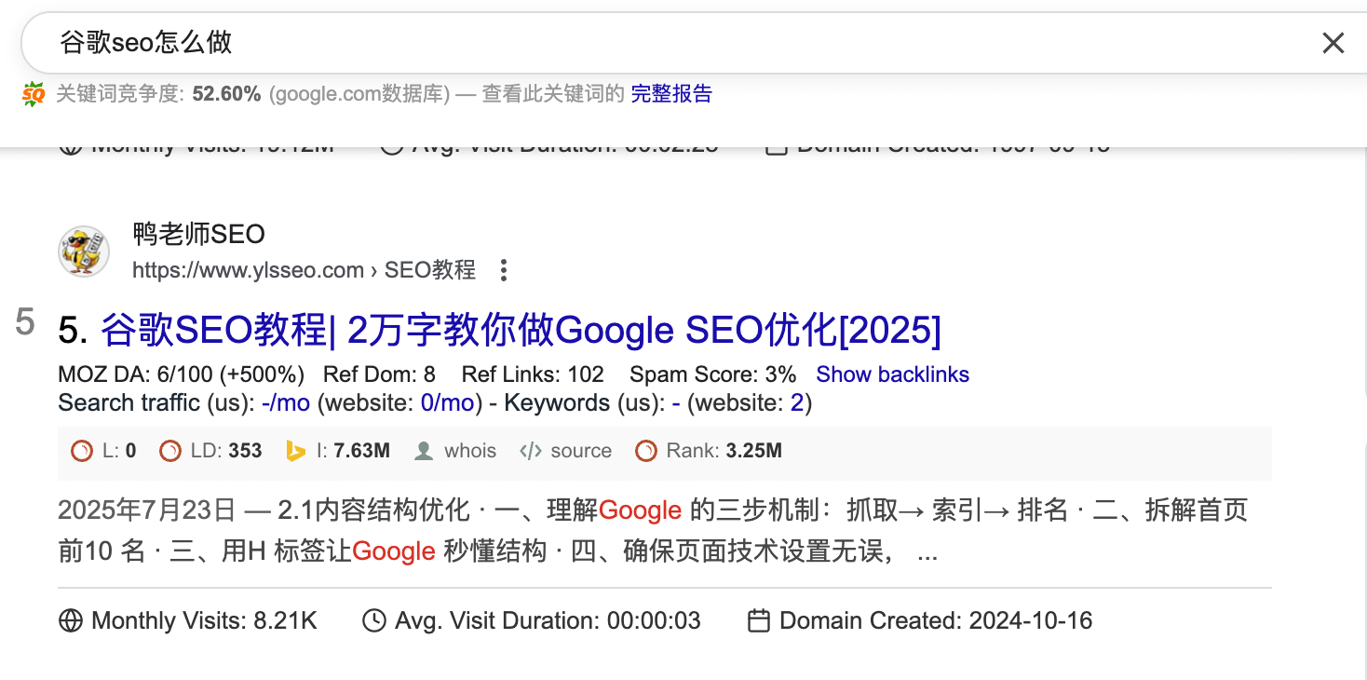This screenshot has height=680, width=1367.
Task: Click the globe icon beside Monthly Visits: 8.21K
Action: pyautogui.click(x=71, y=620)
